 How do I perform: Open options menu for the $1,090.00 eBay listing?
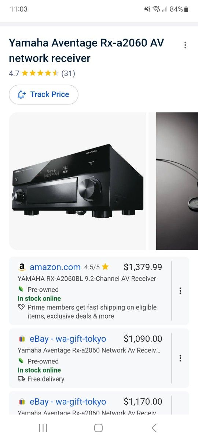coord(180,358)
